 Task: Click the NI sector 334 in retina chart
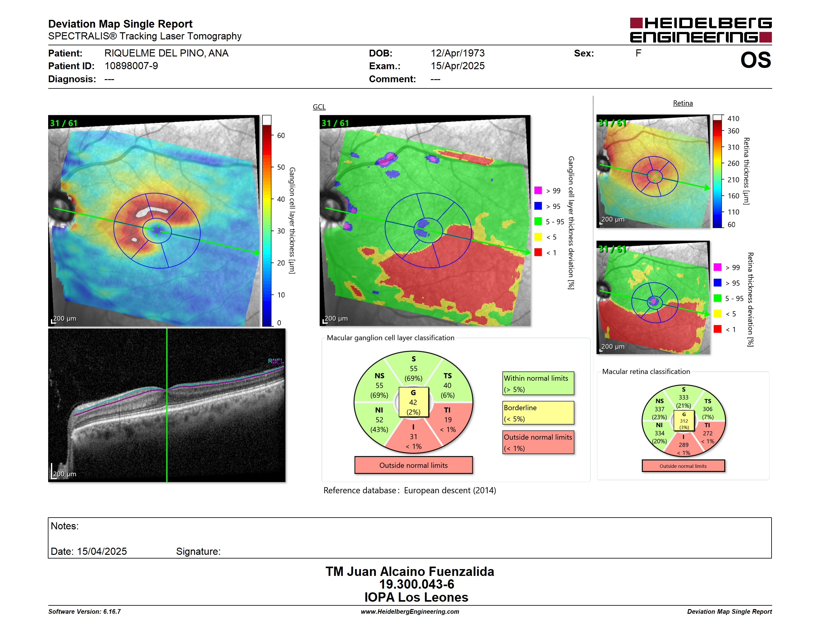point(659,433)
